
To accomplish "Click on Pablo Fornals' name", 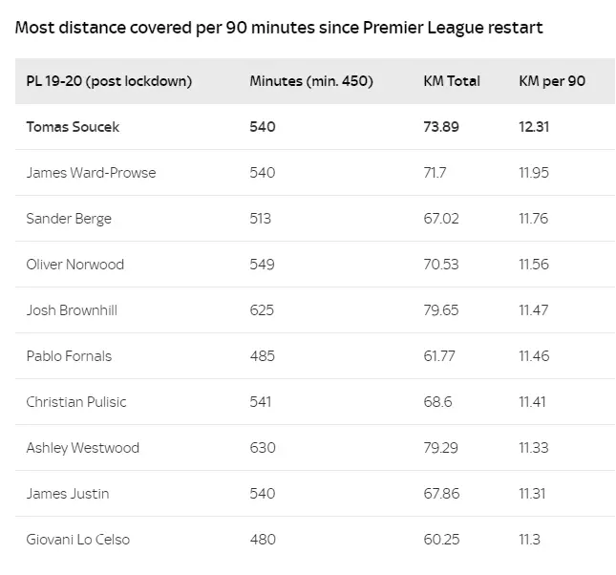I will 69,356.
